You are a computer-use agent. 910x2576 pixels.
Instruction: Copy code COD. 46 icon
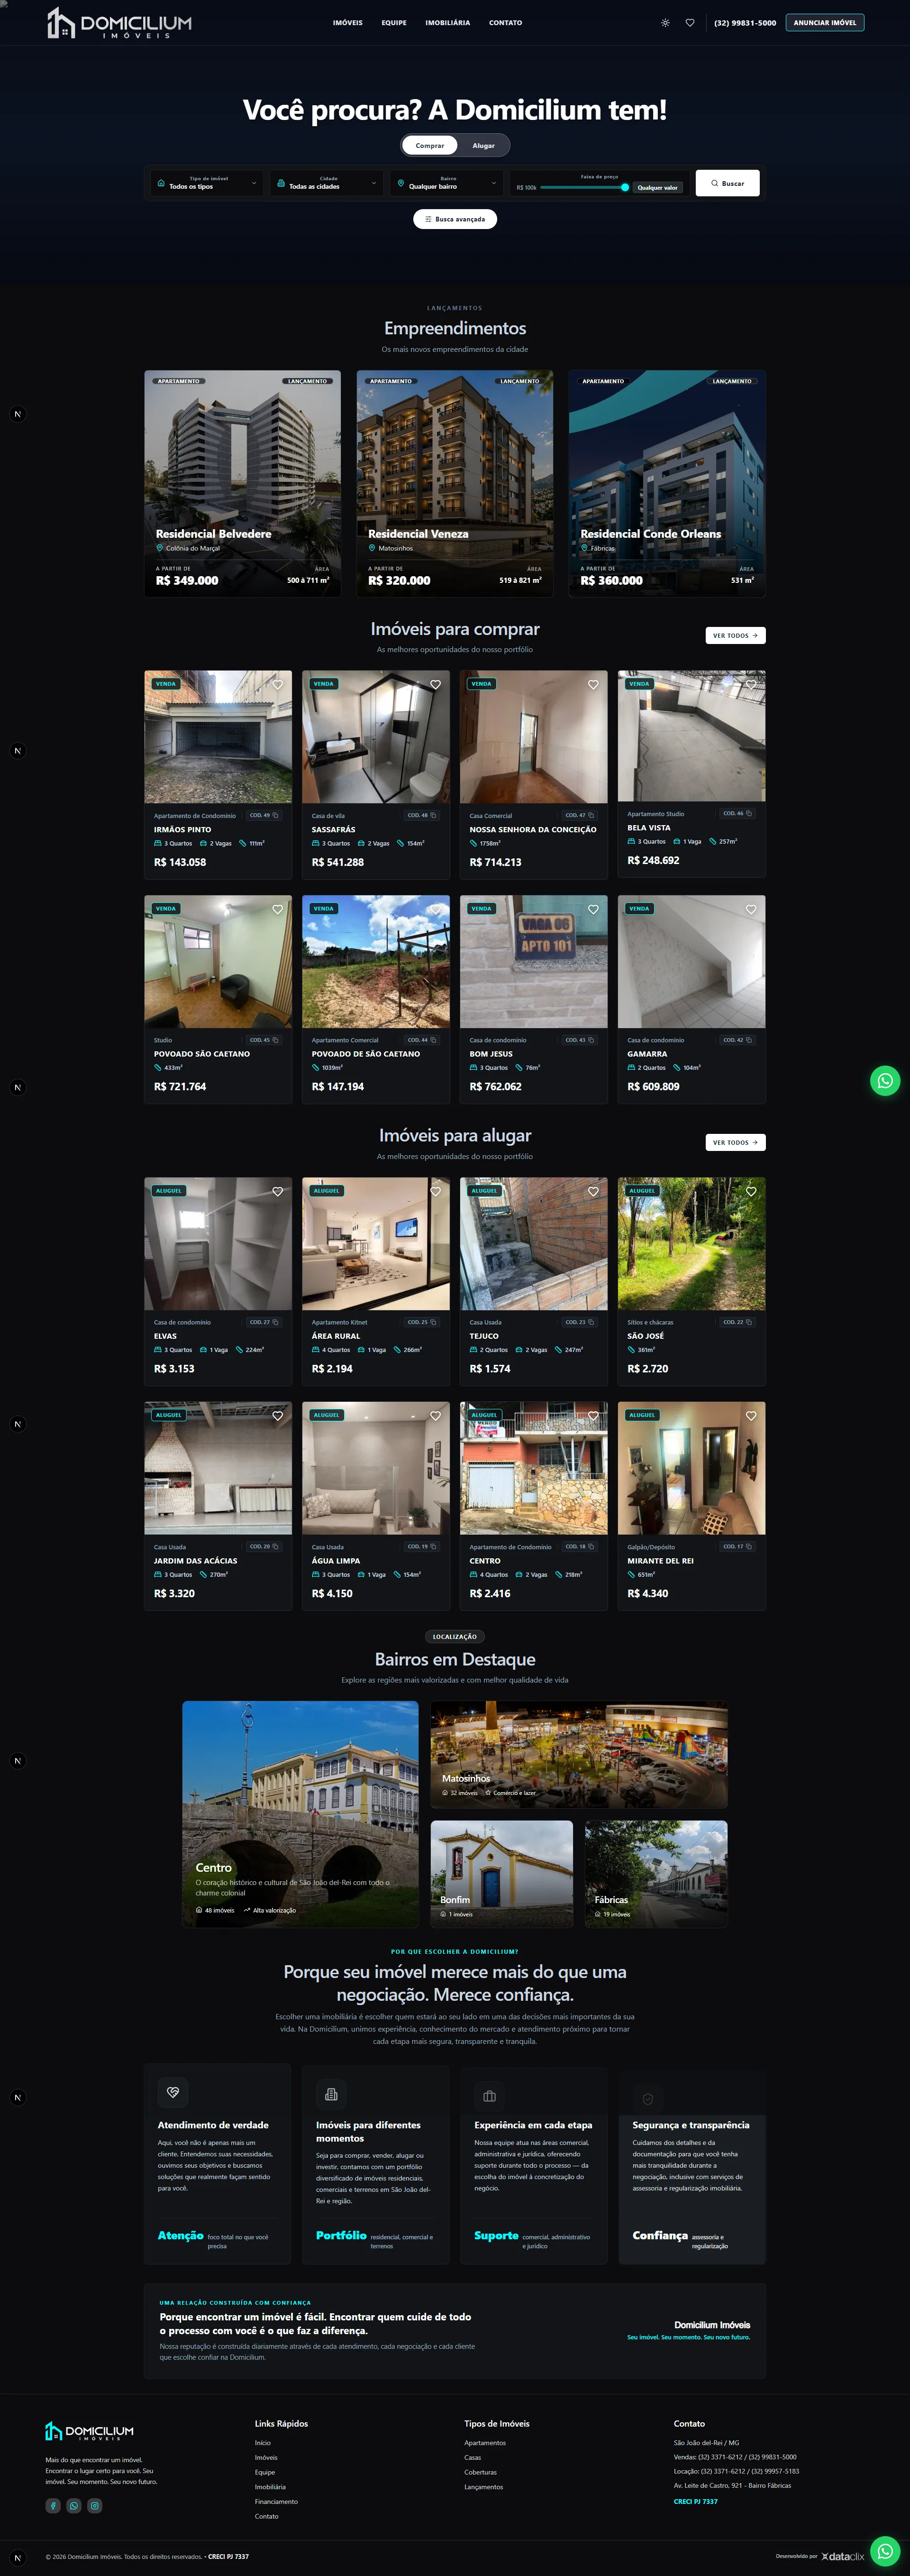749,813
